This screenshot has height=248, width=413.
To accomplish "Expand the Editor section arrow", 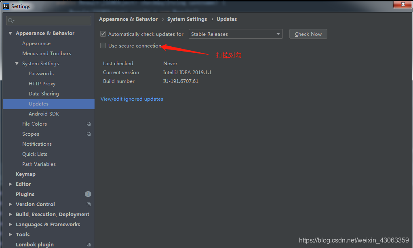I will click(10, 184).
